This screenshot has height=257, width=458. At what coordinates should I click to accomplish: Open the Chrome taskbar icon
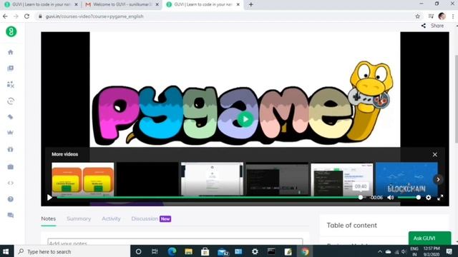[x=305, y=251]
